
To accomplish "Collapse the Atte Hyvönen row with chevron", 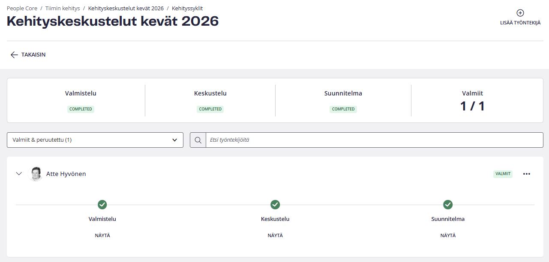I will 19,174.
